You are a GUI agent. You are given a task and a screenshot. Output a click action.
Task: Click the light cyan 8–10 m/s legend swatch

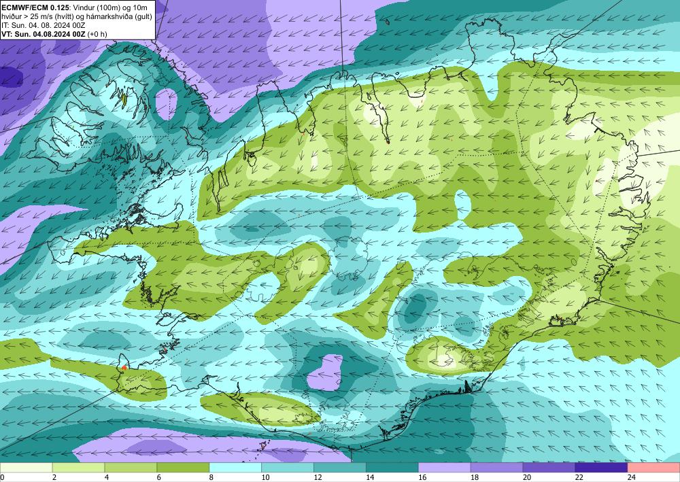pyautogui.click(x=235, y=468)
